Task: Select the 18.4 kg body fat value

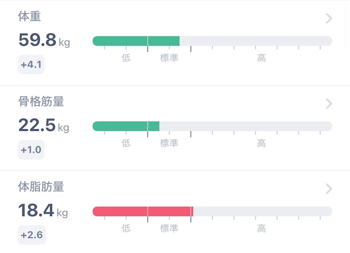Action: [42, 211]
